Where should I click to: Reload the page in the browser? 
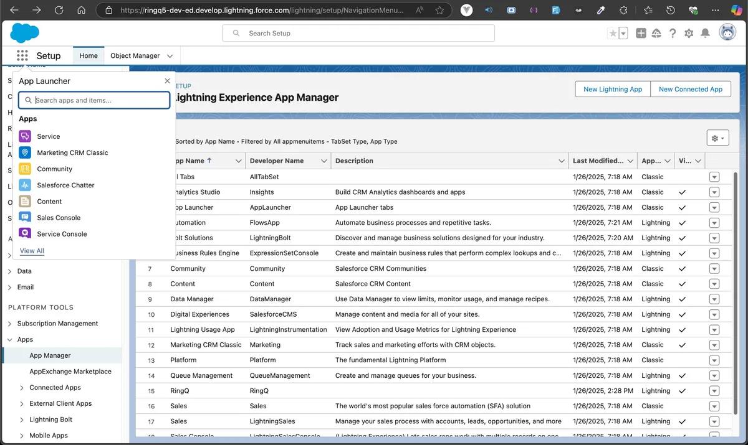59,10
